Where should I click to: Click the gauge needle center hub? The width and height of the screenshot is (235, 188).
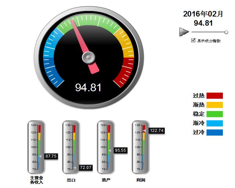88,57
